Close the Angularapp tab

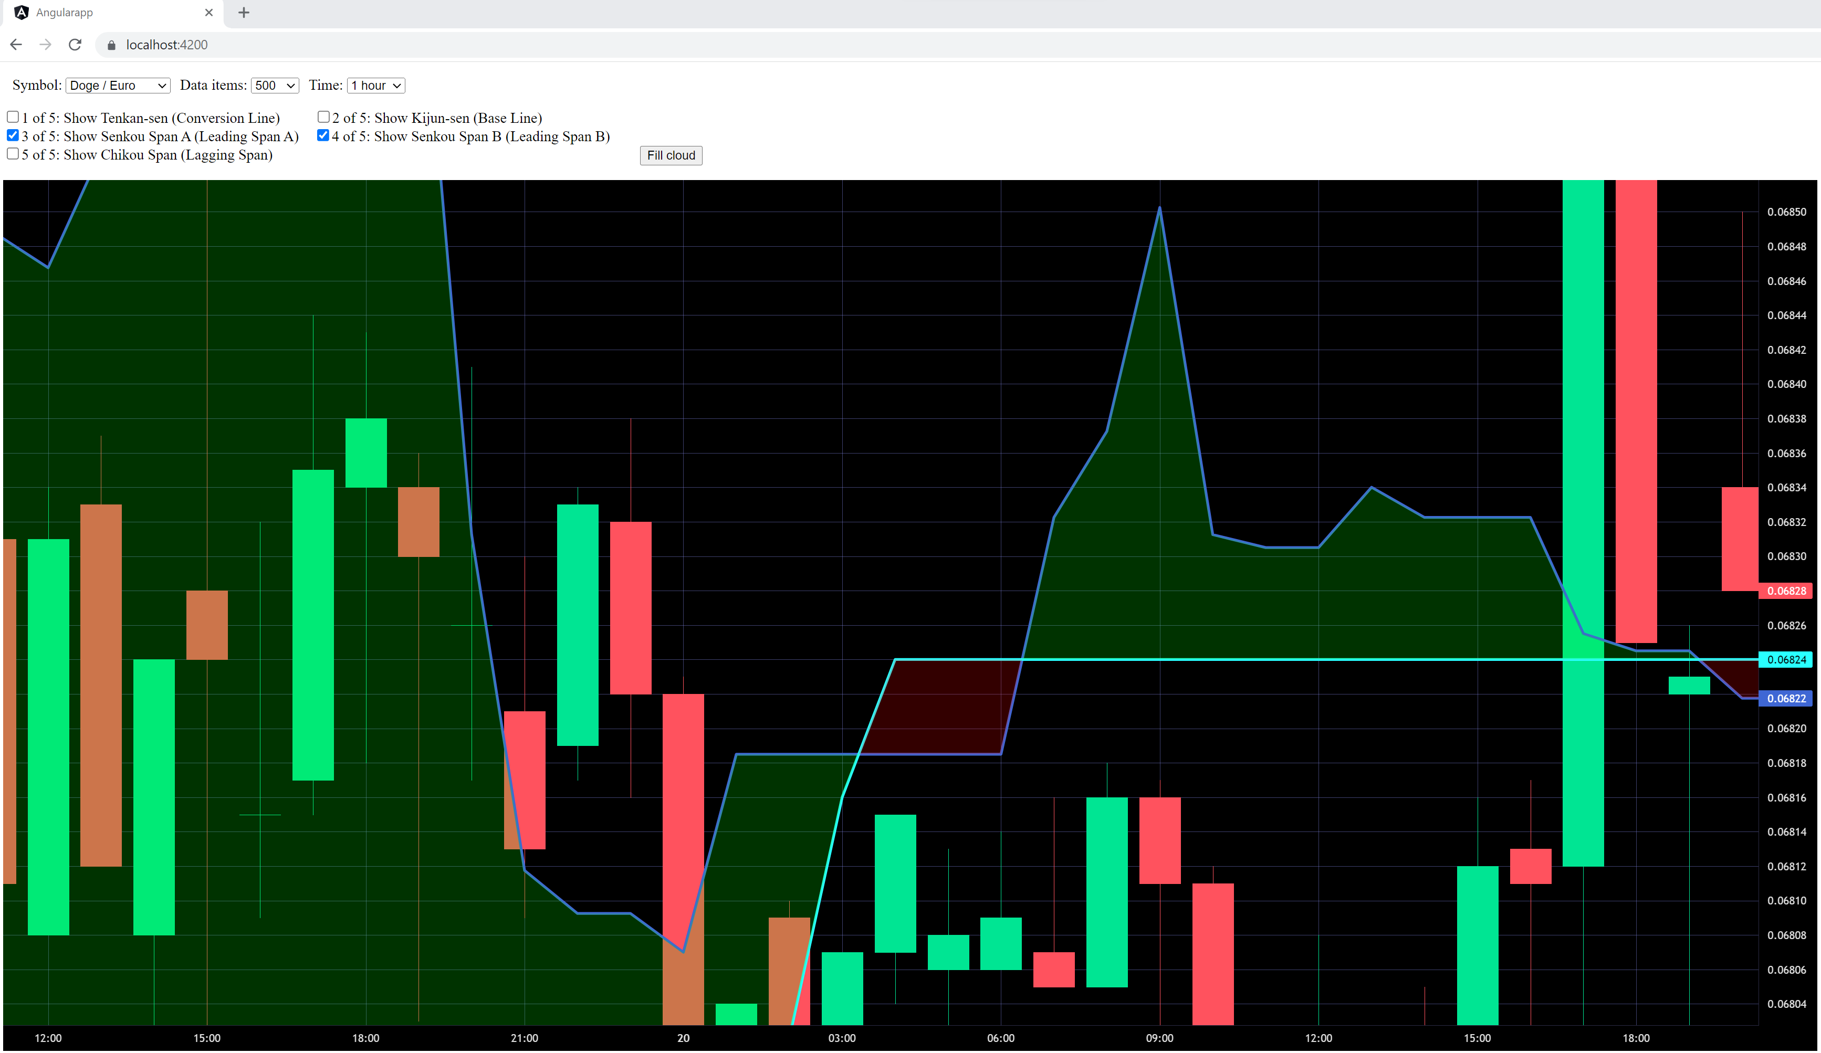point(209,12)
